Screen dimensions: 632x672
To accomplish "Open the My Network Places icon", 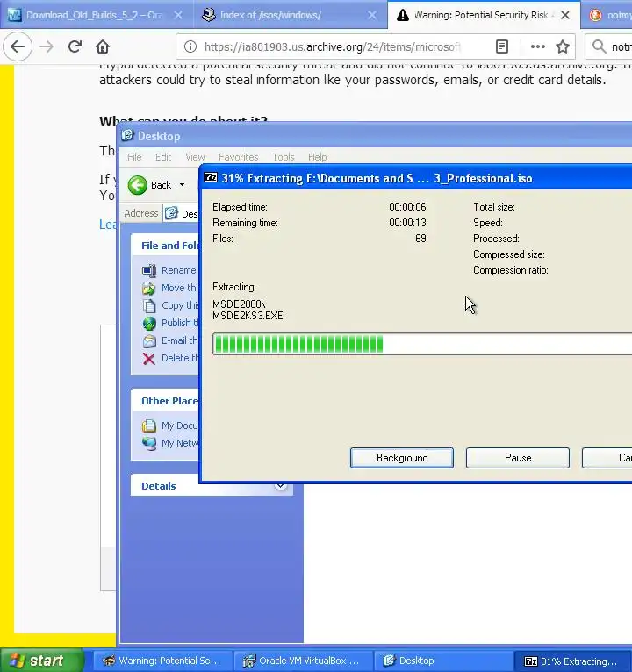I will [148, 443].
